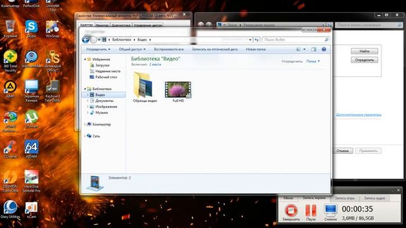Open Keyboard Test Utility desktop shortcut
The height and width of the screenshot is (228, 406).
[53, 91]
